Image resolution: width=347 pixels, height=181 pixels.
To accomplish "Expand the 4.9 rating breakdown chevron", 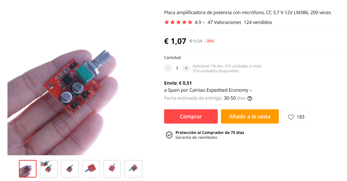I will coord(204,23).
